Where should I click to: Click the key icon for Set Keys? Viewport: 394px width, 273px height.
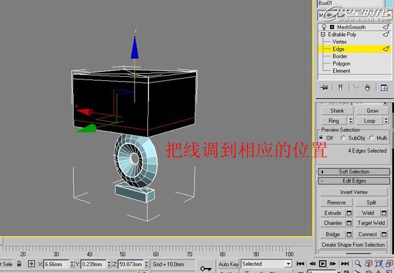206,266
